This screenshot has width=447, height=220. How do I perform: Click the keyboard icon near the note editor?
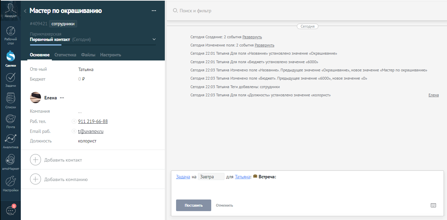click(x=433, y=205)
